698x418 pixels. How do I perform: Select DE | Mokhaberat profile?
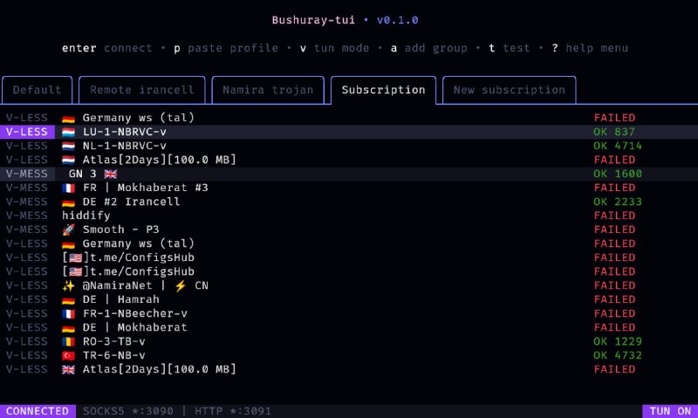[x=349, y=327]
